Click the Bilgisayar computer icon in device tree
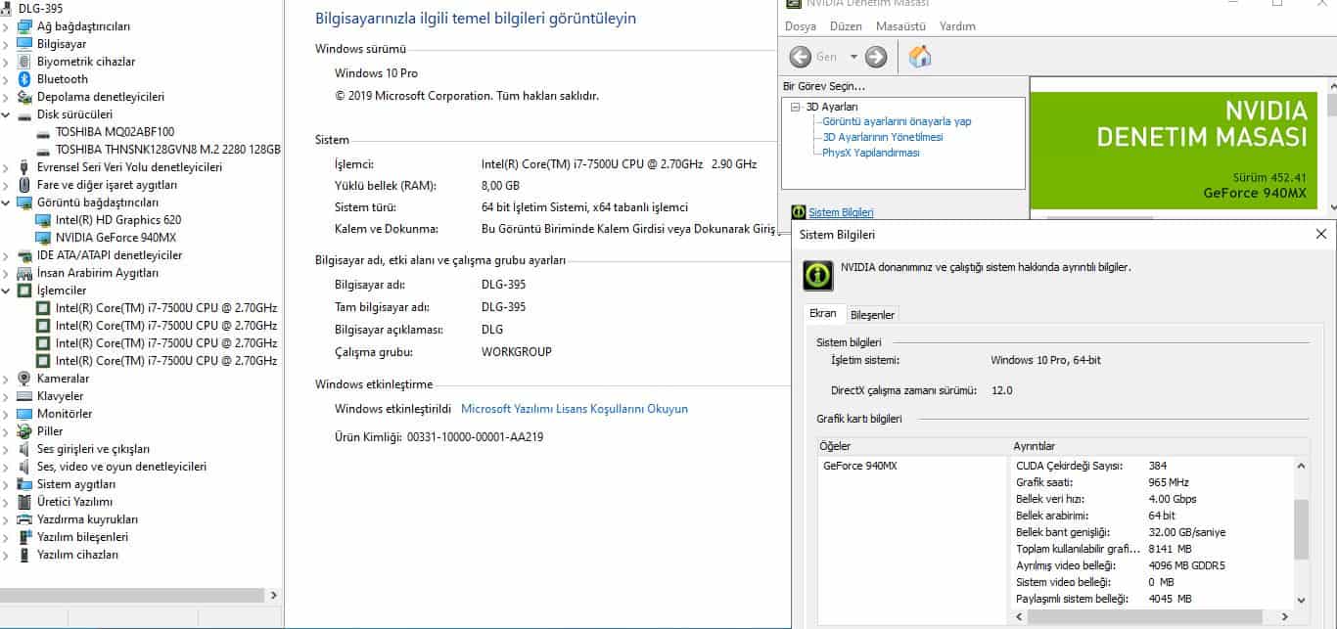 tap(24, 44)
